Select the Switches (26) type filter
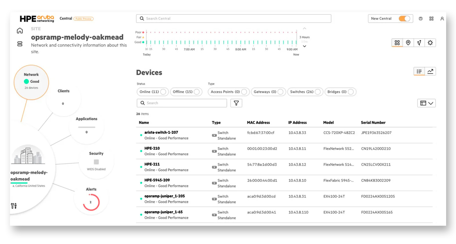456x244 pixels. pos(305,92)
